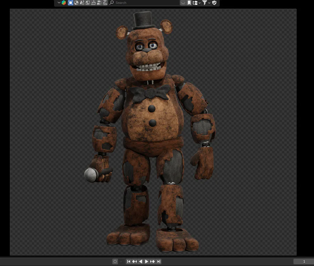Click the paintbrush icon in header
This screenshot has height=266, width=314.
tap(93, 2)
